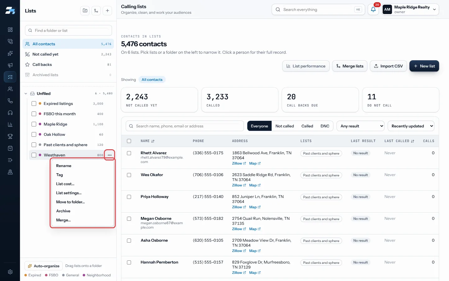Open the Zillow link for Wes Okafor
Image resolution: width=449 pixels, height=281 pixels.
pyautogui.click(x=239, y=185)
